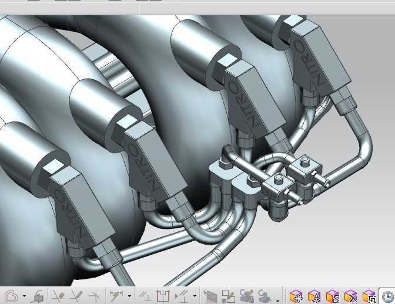Click the make corner curve icon

(95, 296)
